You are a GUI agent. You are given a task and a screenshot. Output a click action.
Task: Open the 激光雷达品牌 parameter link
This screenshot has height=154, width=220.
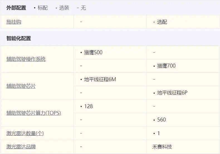pos(21,147)
